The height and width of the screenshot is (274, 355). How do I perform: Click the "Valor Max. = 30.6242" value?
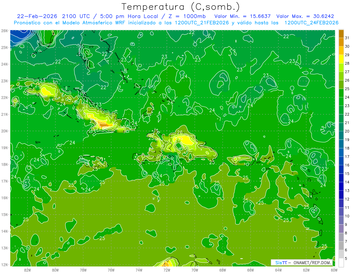[305, 16]
